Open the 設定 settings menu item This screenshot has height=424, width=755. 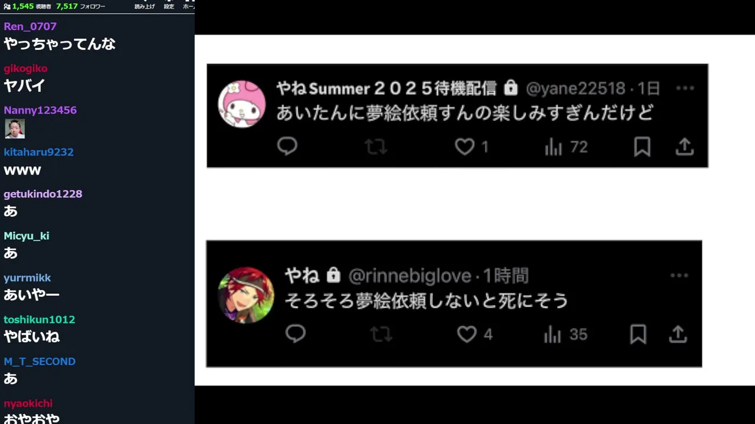[x=169, y=6]
